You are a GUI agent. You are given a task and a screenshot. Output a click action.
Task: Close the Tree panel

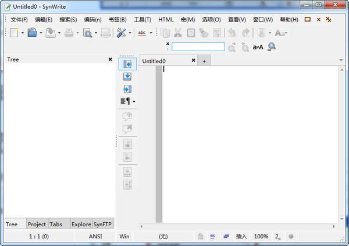click(x=110, y=59)
